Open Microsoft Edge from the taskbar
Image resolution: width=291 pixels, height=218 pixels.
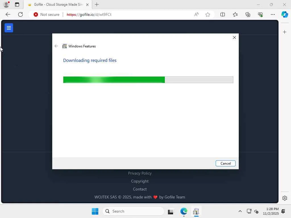(x=184, y=211)
